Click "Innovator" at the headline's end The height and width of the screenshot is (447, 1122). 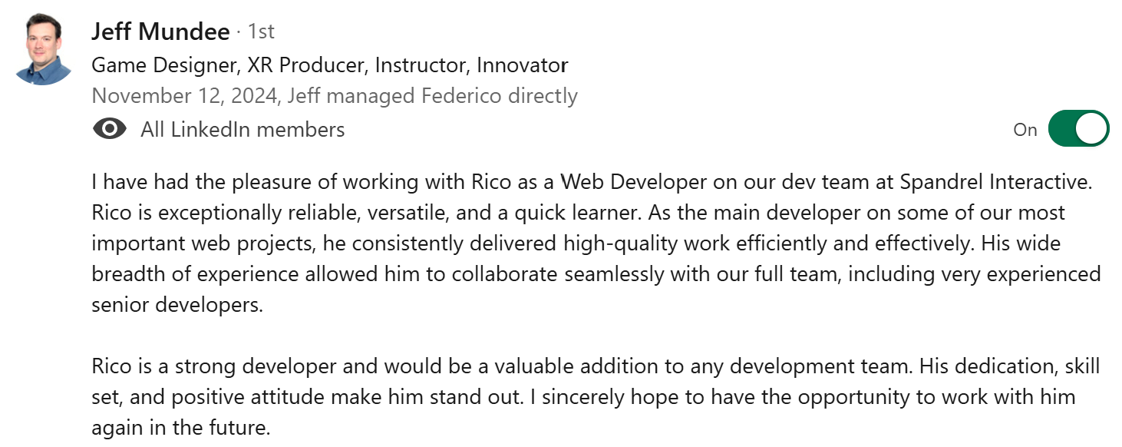tap(522, 65)
